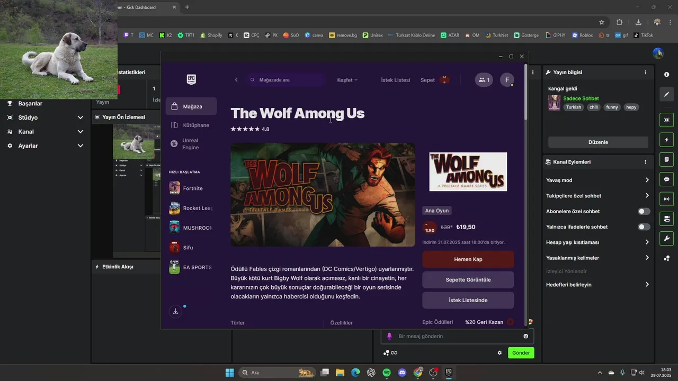Click the green Gönder button
Screen dimensions: 678x381
(x=521, y=353)
